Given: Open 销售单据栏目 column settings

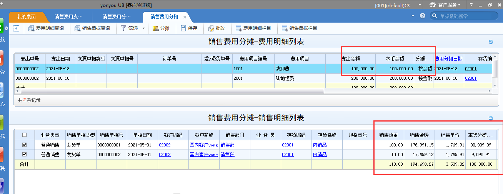Looking at the screenshot, I should (300, 28).
